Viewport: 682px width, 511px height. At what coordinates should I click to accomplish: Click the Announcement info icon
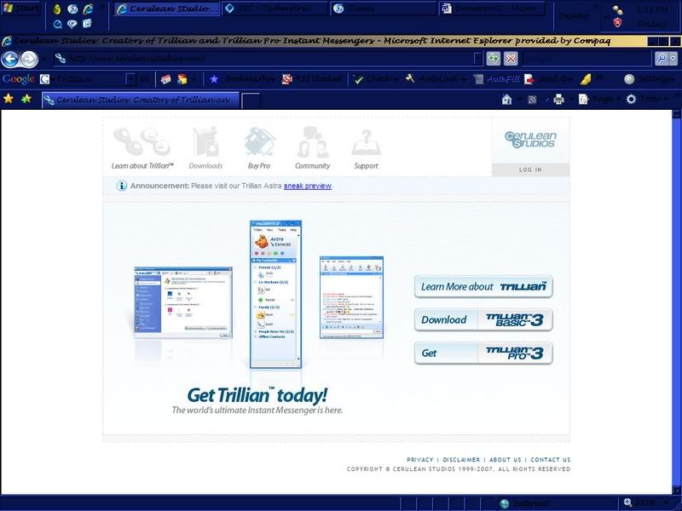point(121,186)
